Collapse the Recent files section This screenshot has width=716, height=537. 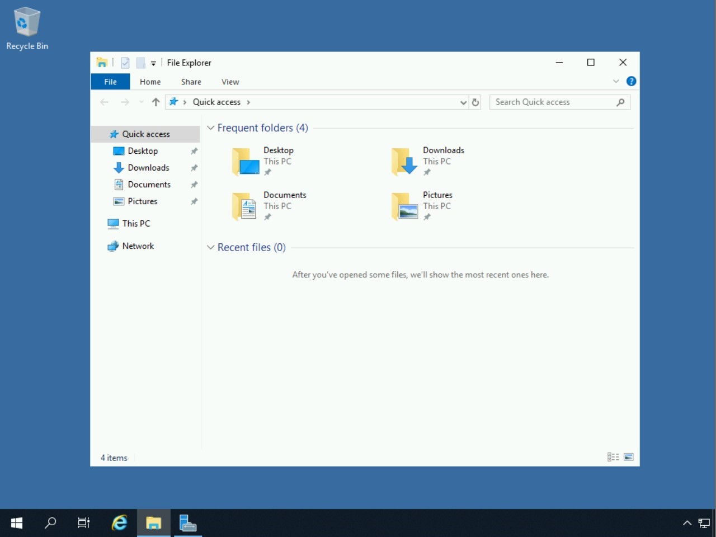(211, 247)
